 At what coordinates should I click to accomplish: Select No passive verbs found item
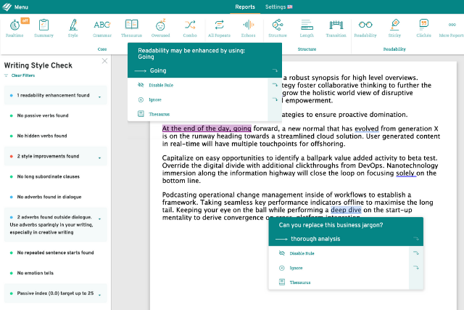(x=43, y=115)
